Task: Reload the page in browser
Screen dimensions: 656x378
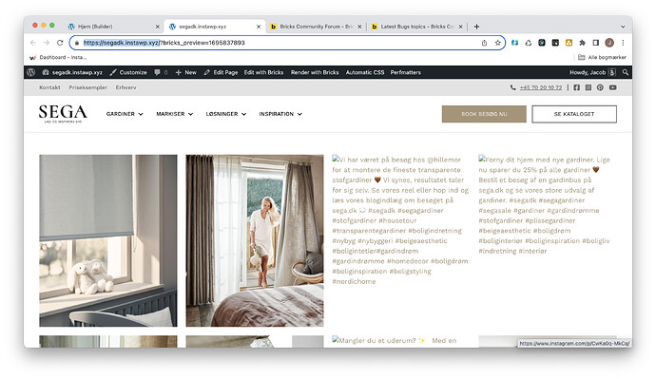Action: (60, 43)
